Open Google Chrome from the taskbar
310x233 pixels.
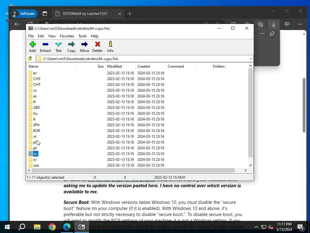52,227
